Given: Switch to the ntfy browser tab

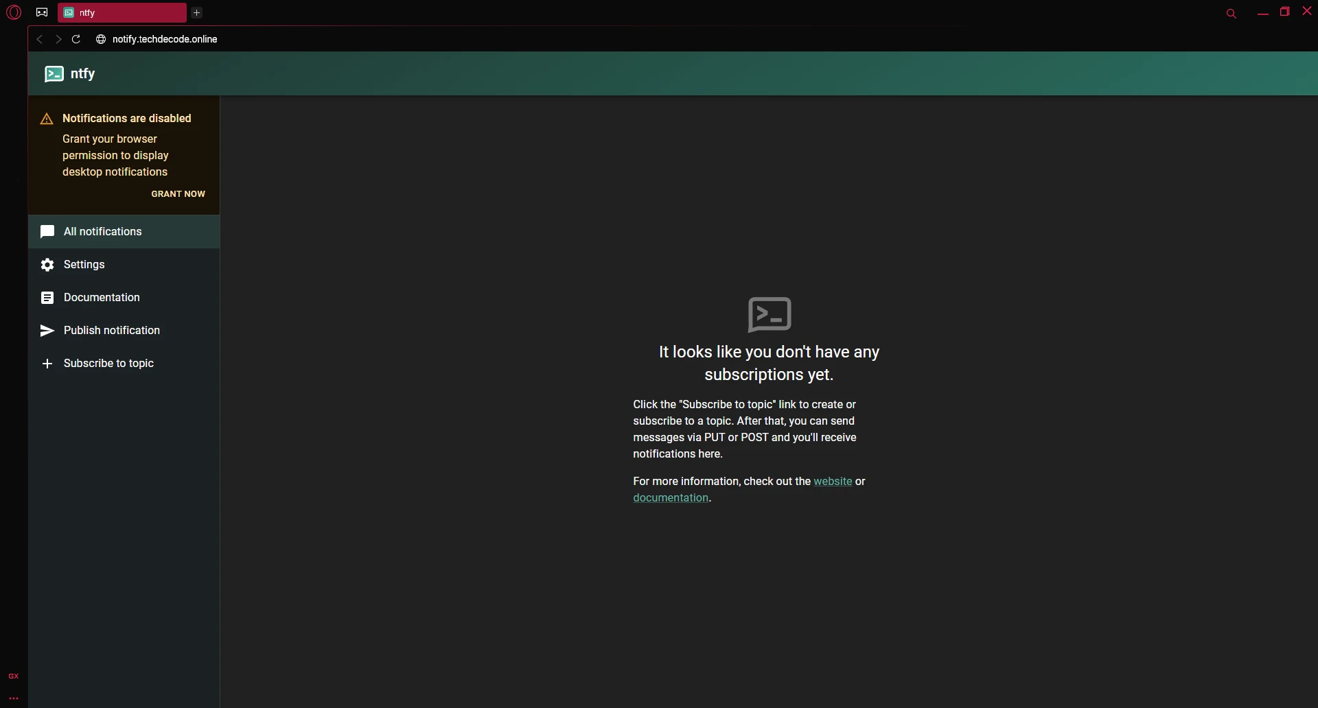Looking at the screenshot, I should click(x=122, y=12).
